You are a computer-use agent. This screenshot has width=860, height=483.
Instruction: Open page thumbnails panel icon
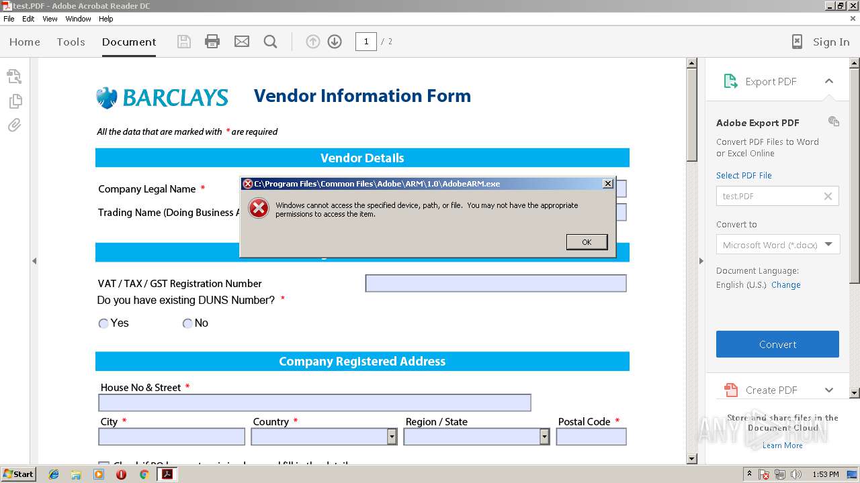click(14, 76)
